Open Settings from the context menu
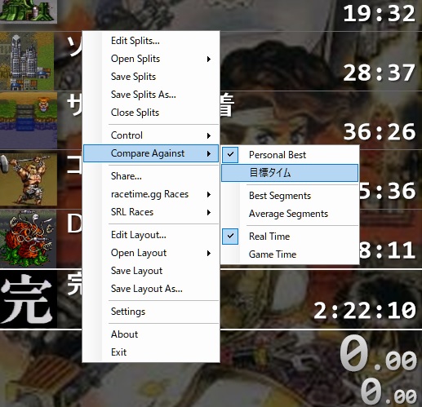422x407 pixels. pos(151,312)
